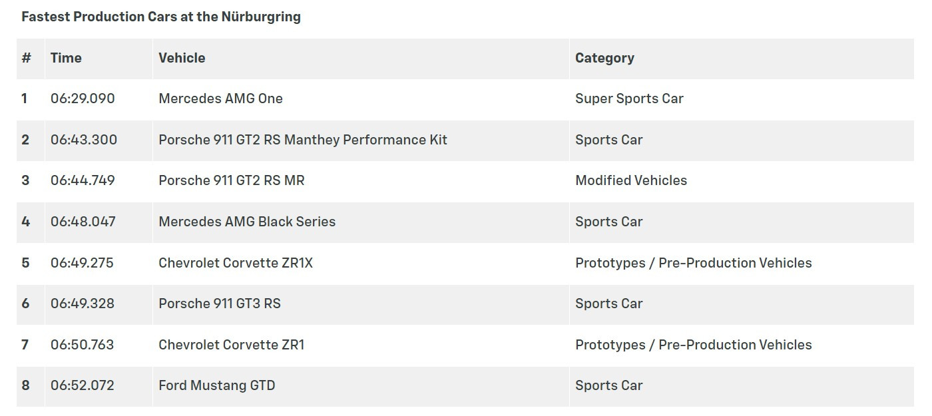The width and height of the screenshot is (932, 416).
Task: Click the # column header
Action: 26,58
